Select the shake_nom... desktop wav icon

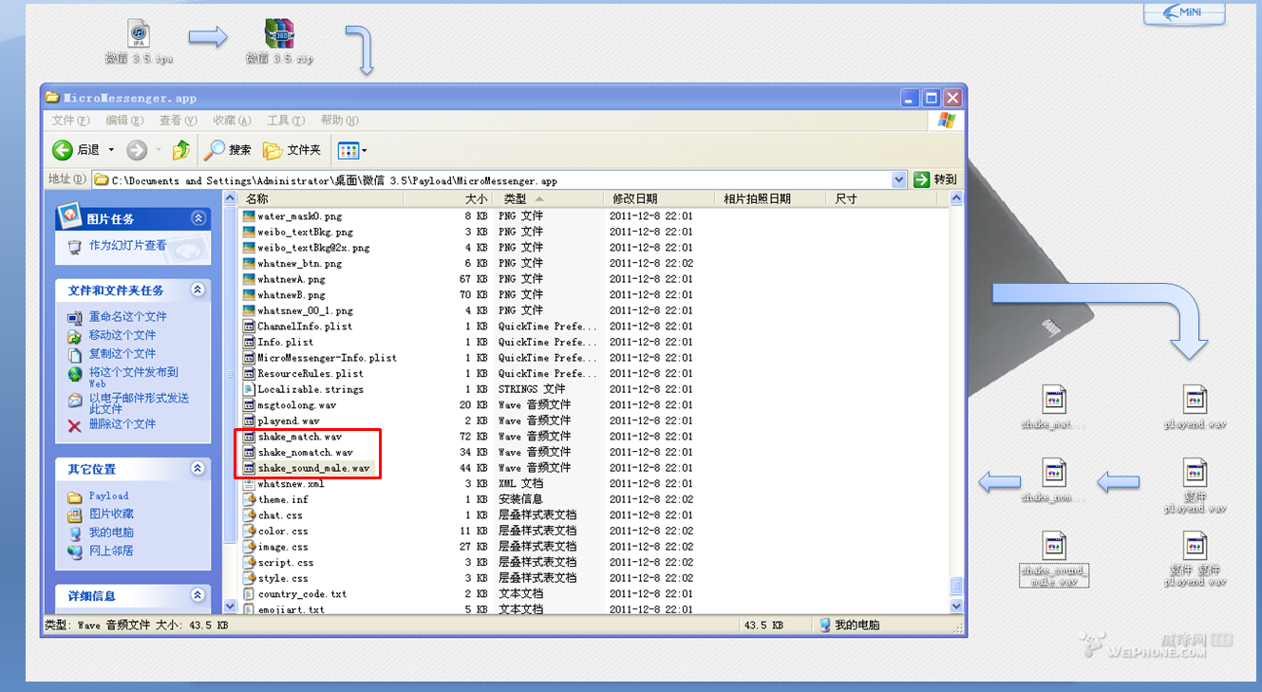pyautogui.click(x=1054, y=481)
